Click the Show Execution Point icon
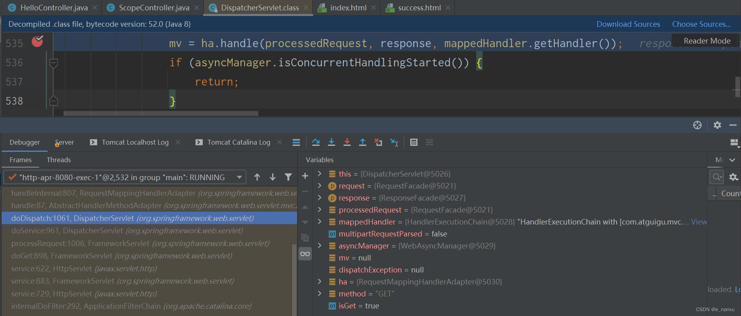This screenshot has width=741, height=316. point(296,142)
